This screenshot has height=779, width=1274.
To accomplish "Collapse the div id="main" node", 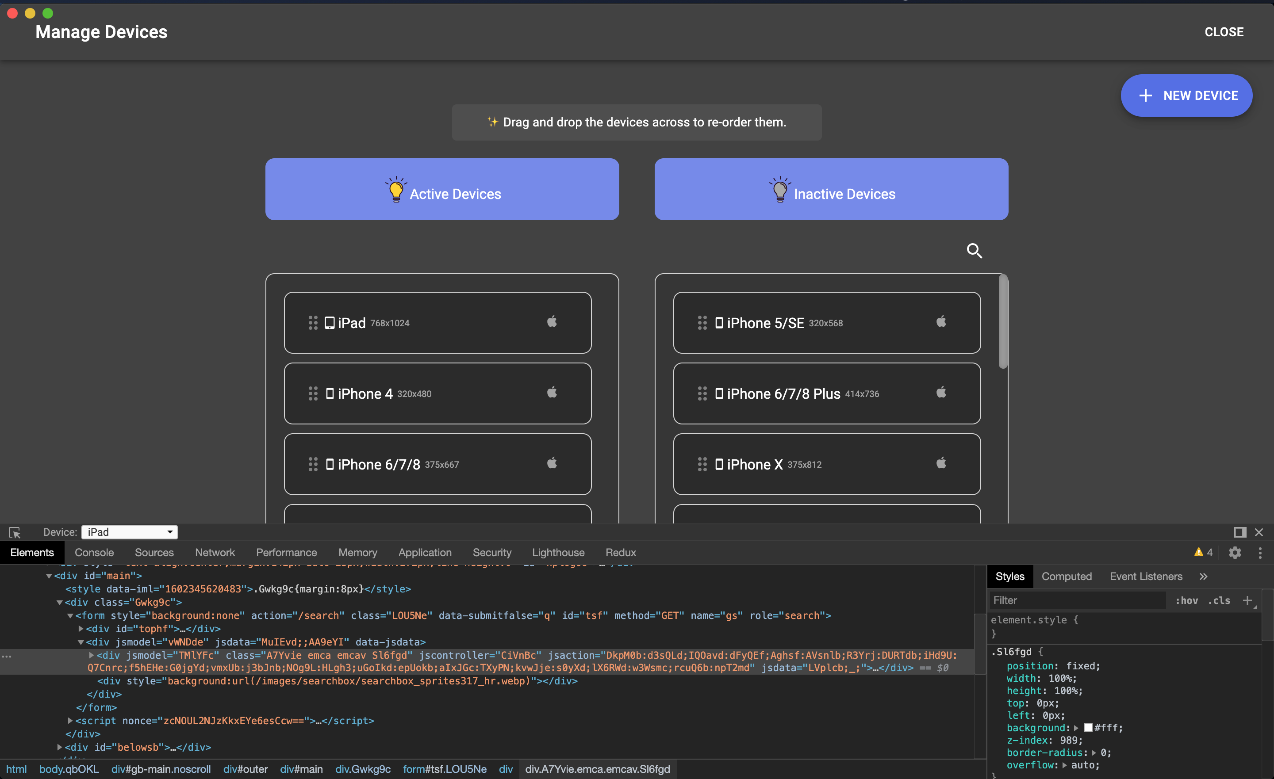I will pos(49,576).
